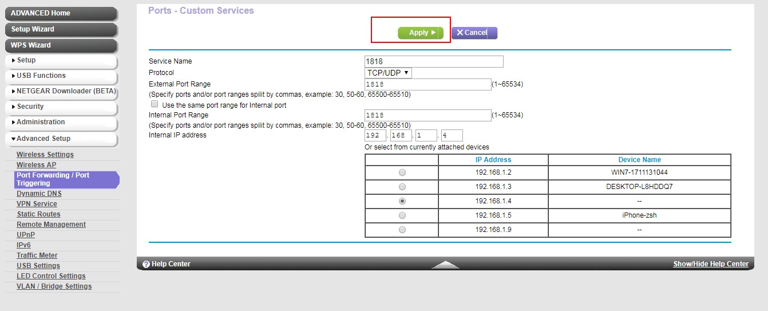Click the green Apply button

click(421, 33)
